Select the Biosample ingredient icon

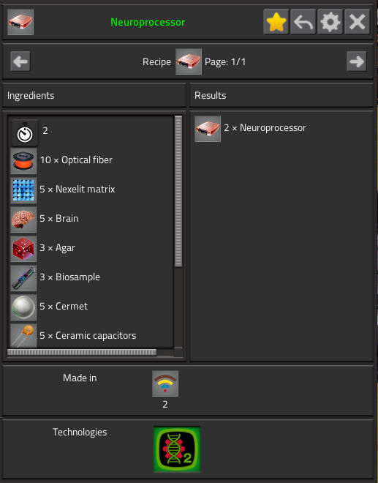pyautogui.click(x=23, y=278)
